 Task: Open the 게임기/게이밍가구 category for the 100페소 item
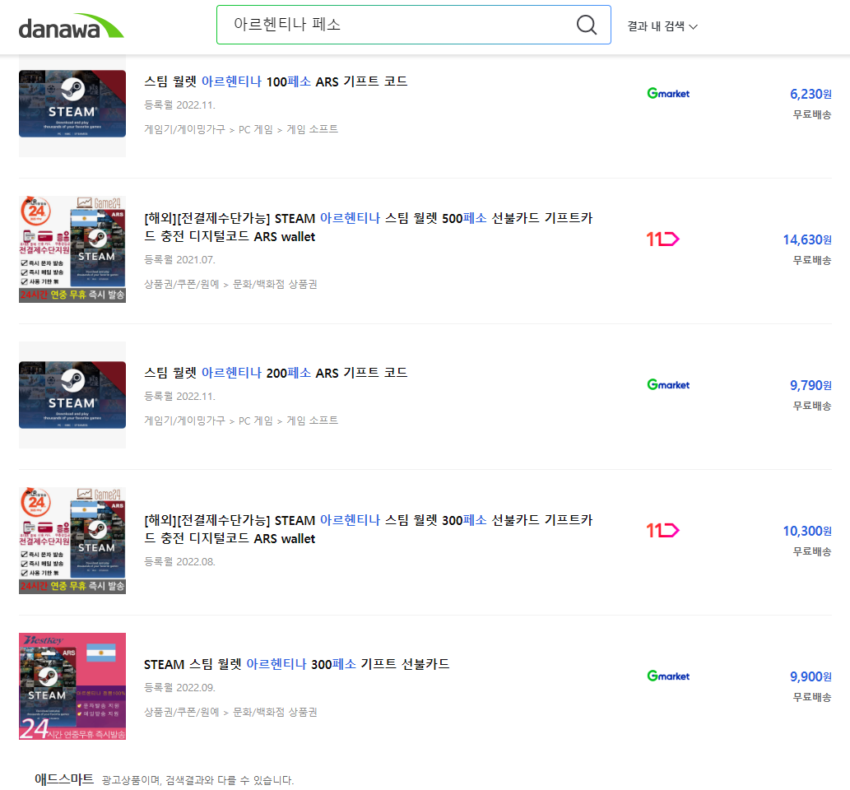click(184, 129)
